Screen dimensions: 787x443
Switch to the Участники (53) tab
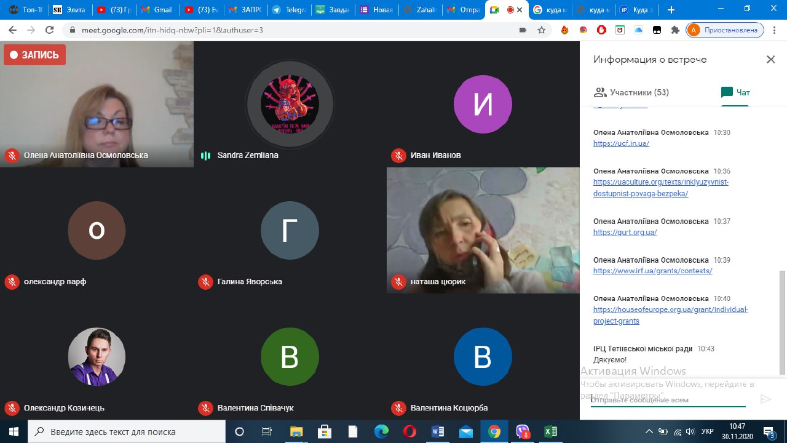(x=631, y=93)
